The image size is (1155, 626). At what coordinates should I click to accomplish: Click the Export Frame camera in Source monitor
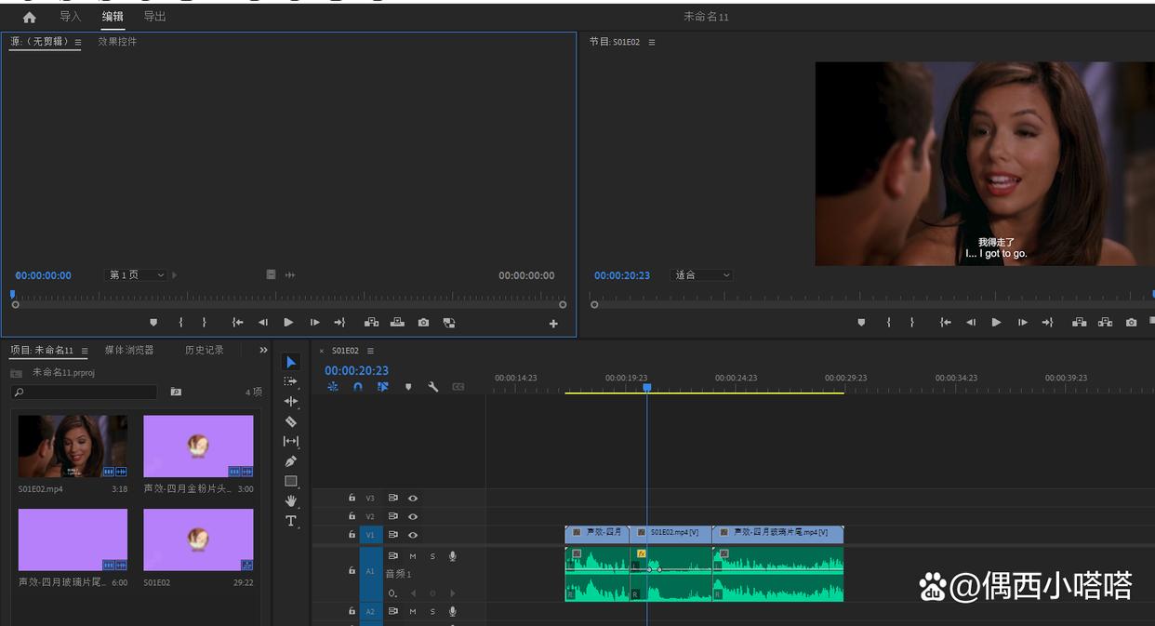[x=423, y=323]
